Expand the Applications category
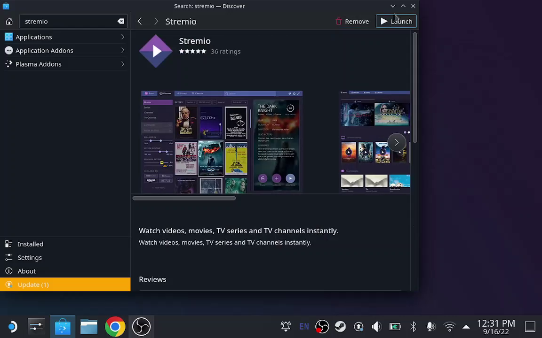 123,37
